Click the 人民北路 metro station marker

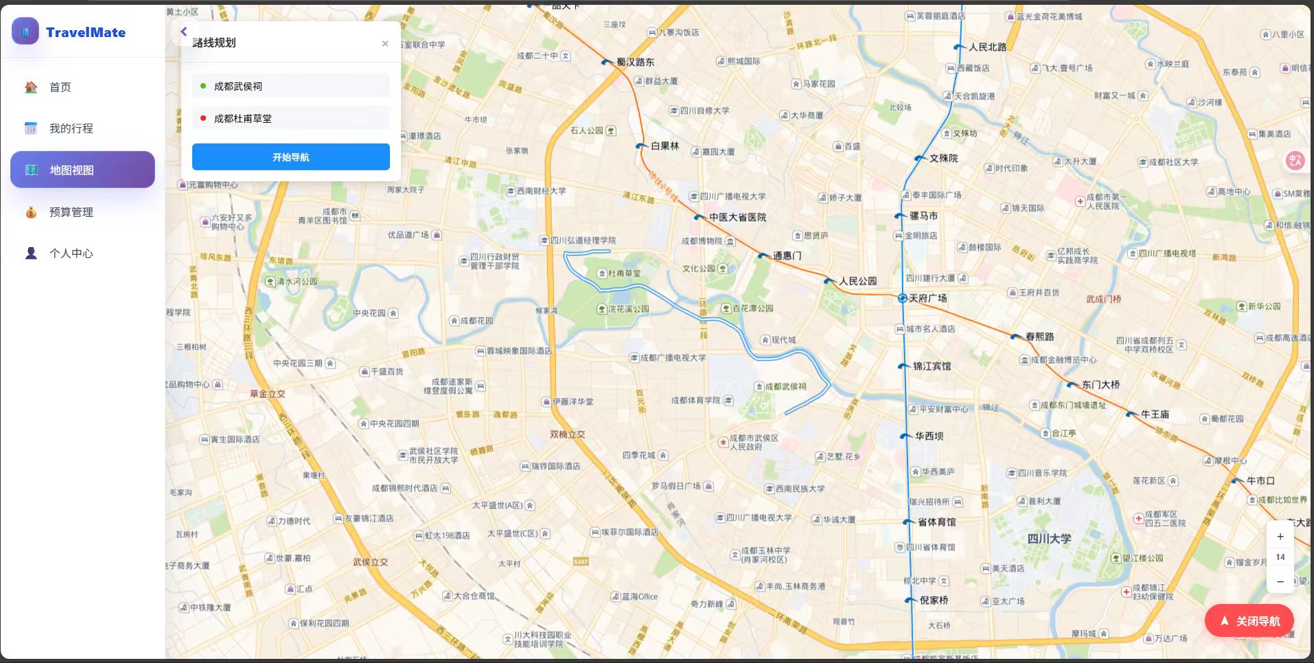[x=958, y=47]
